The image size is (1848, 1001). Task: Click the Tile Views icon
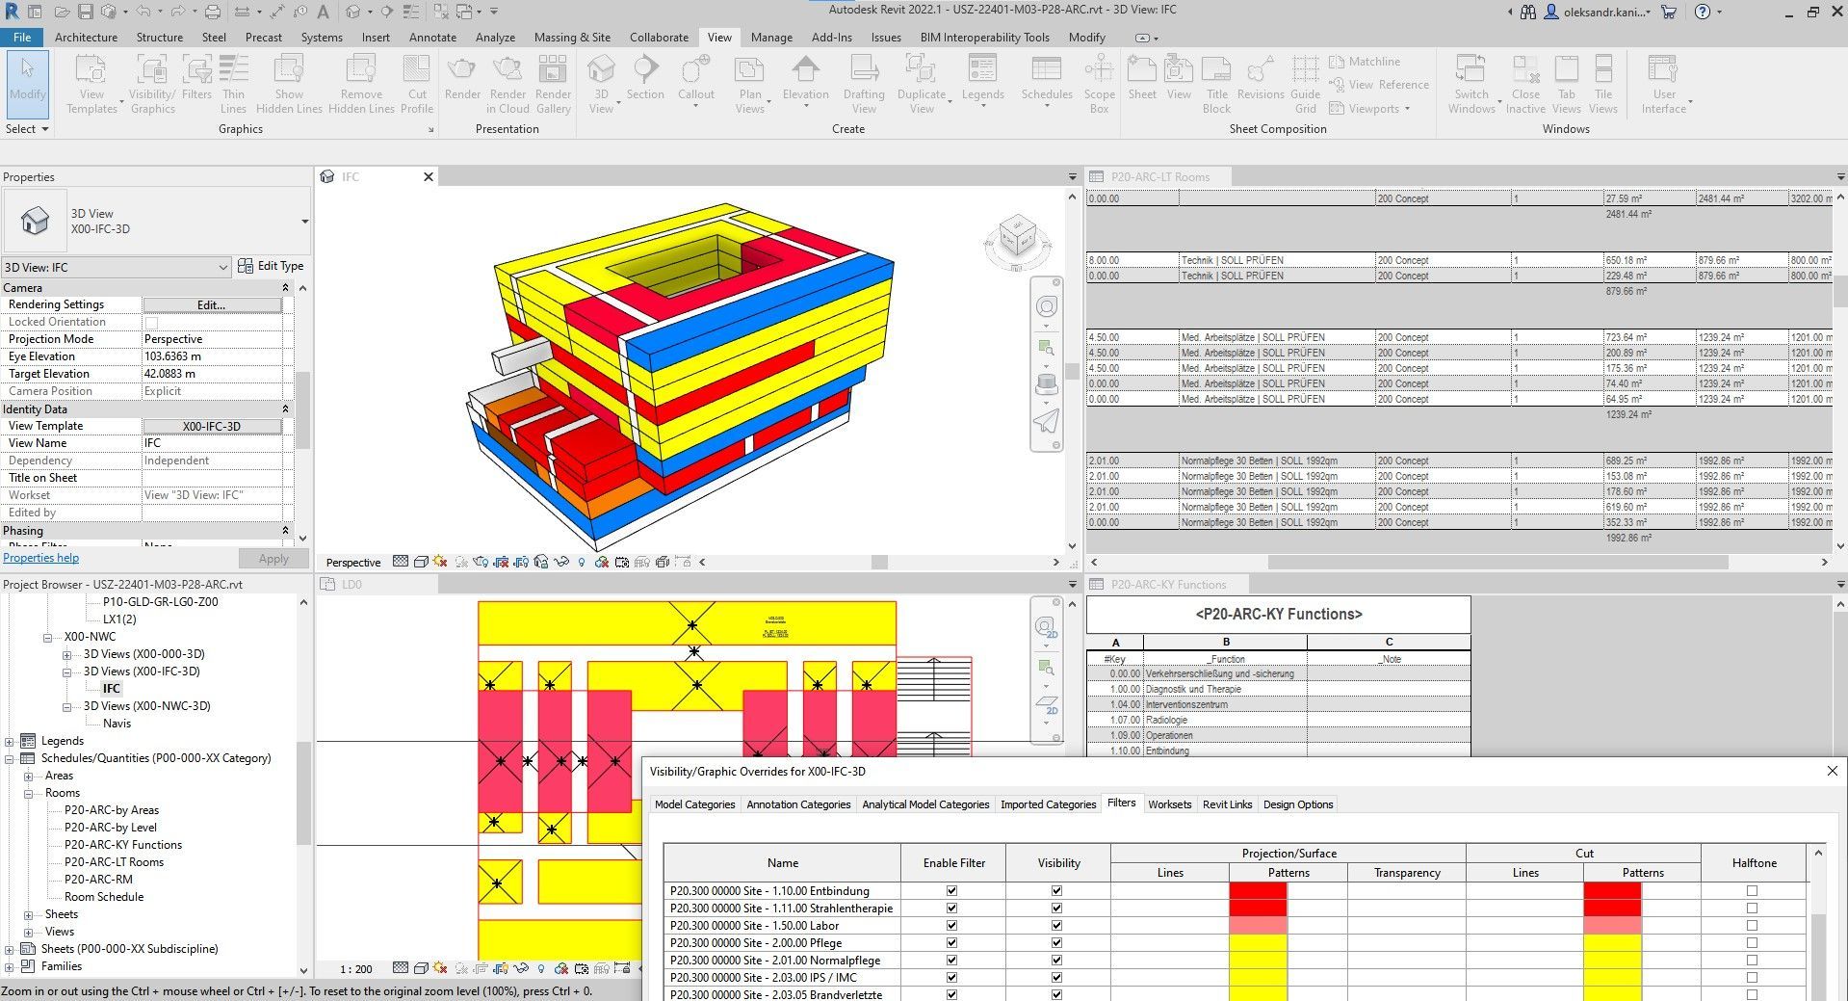(1602, 84)
